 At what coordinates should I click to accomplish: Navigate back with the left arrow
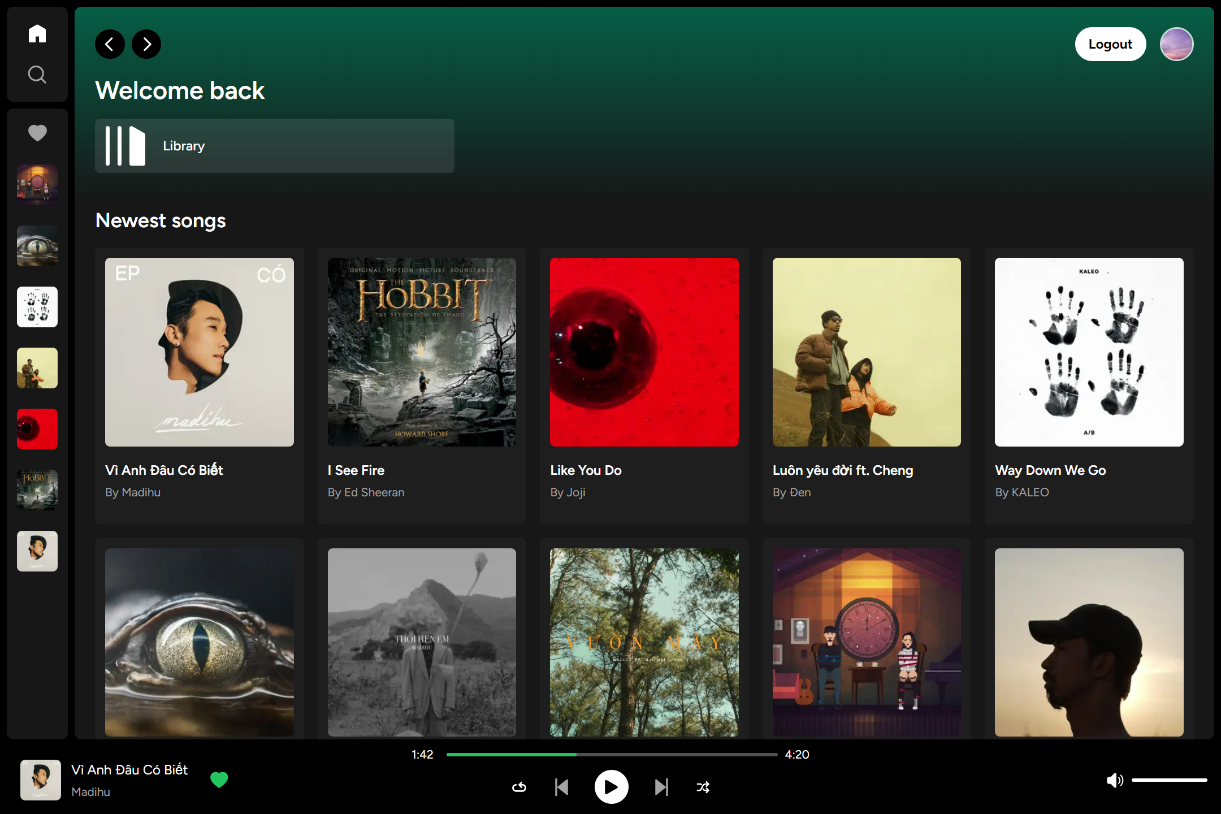coord(110,44)
